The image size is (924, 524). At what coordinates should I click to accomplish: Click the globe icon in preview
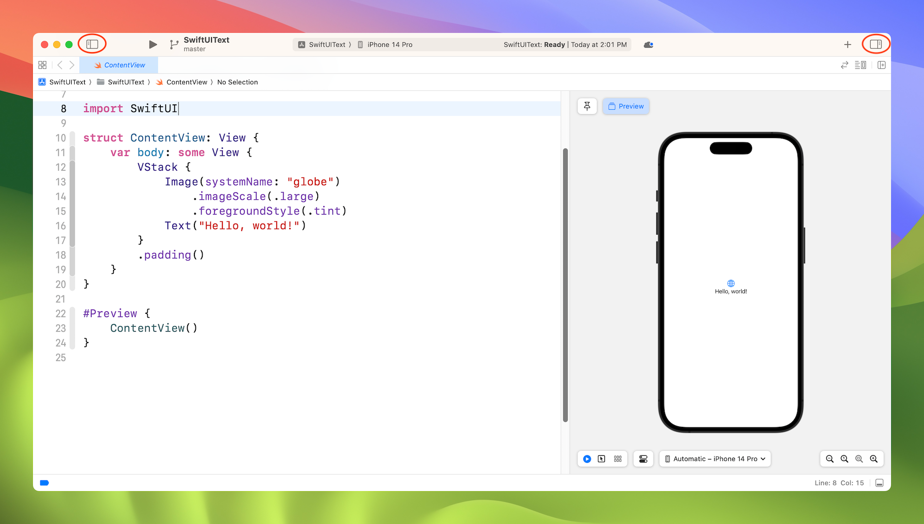[731, 283]
